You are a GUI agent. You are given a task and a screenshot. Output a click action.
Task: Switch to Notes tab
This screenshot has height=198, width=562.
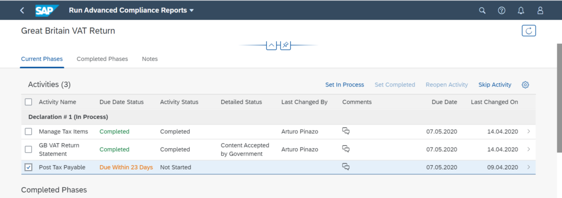tap(150, 59)
